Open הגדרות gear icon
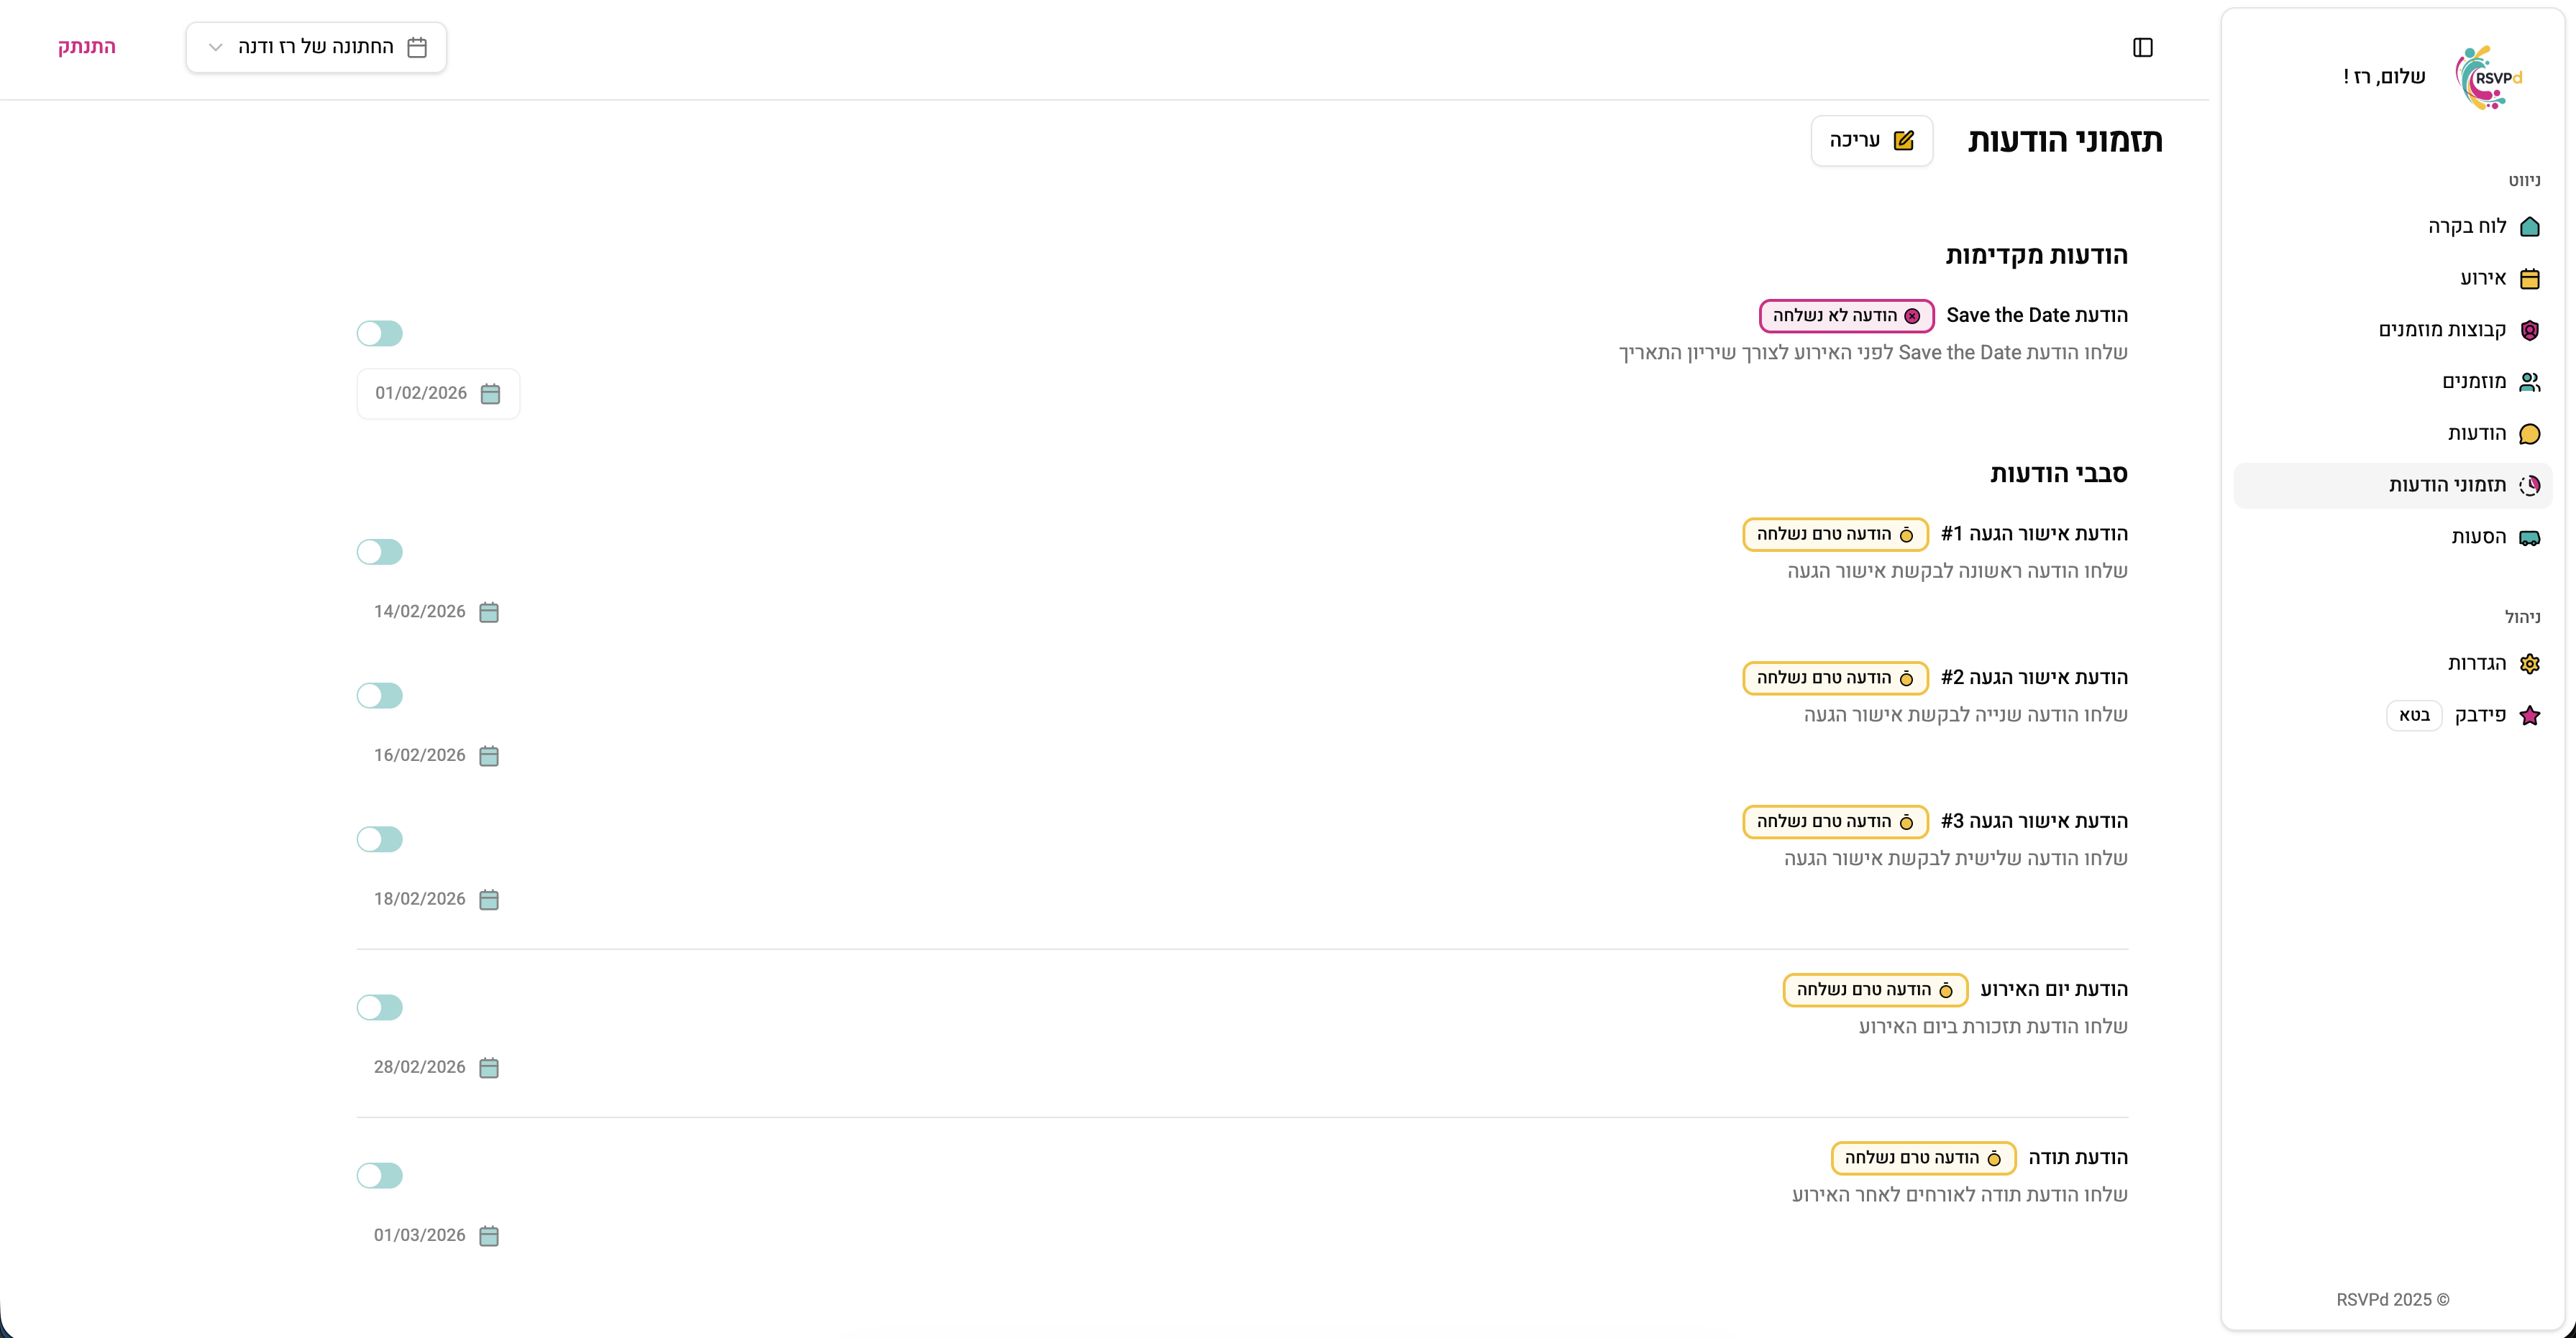The width and height of the screenshot is (2576, 1338). [2530, 663]
